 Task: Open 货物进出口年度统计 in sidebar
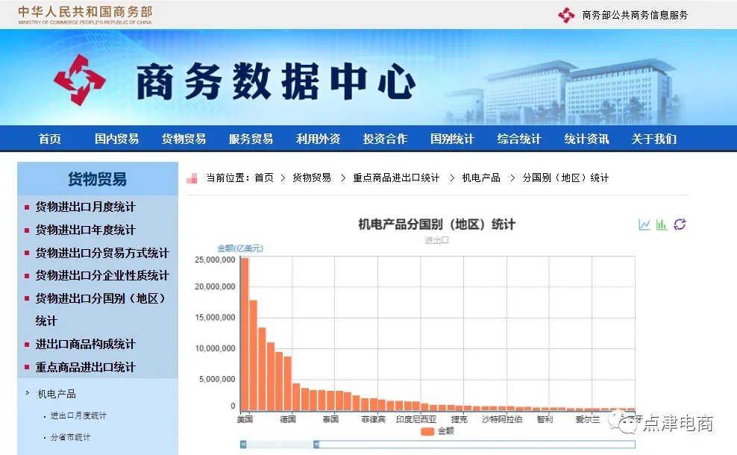(x=86, y=230)
